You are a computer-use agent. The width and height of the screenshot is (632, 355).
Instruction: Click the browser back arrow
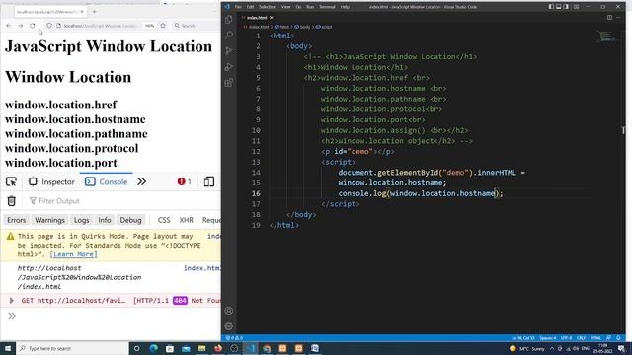[x=9, y=26]
